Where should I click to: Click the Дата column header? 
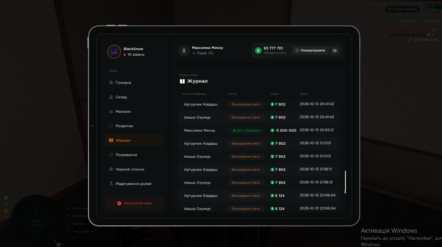click(x=304, y=94)
